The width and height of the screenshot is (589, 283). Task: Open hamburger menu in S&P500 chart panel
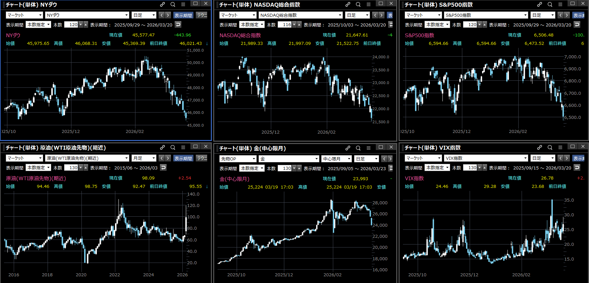[x=560, y=4]
